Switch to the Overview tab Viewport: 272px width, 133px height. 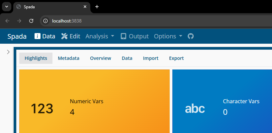tap(100, 58)
